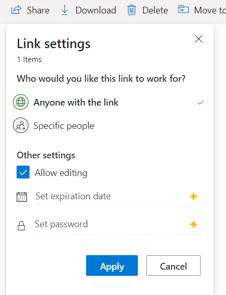Click the padlock icon beside Set password
This screenshot has height=295, width=226.
coord(21,226)
